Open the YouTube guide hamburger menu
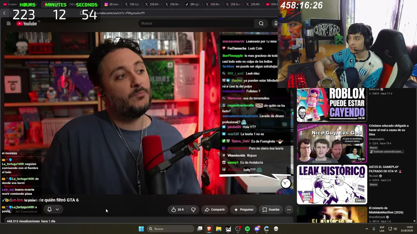Viewport: 417px width, 234px height. (9, 23)
